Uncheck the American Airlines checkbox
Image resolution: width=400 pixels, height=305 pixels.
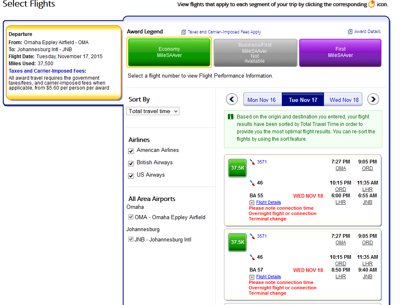point(131,151)
